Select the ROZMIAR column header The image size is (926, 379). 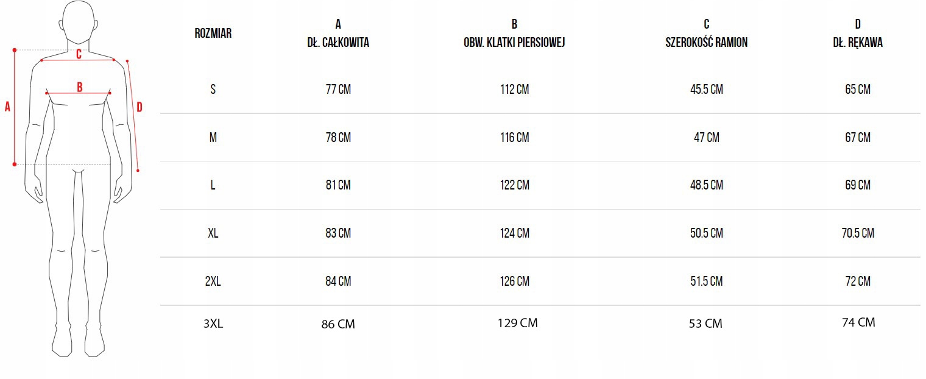point(213,34)
